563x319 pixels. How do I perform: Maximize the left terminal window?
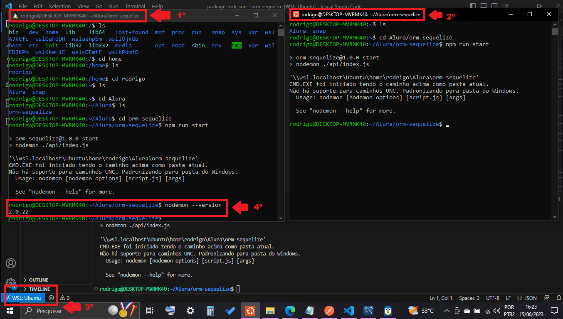pyautogui.click(x=256, y=15)
